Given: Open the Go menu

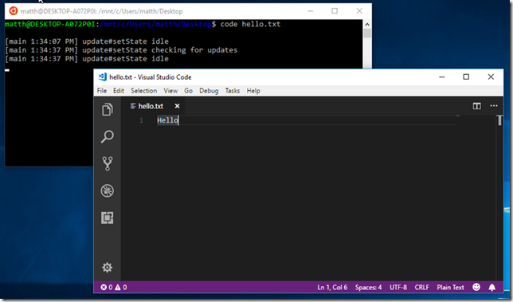Looking at the screenshot, I should click(188, 91).
